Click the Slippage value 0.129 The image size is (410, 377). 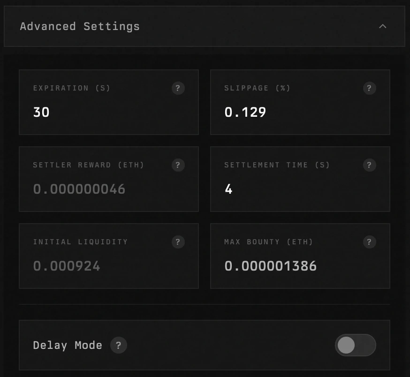[x=245, y=112]
